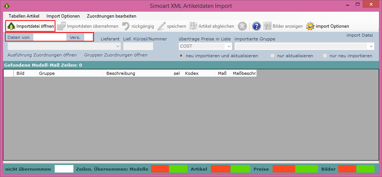Click the Artikel abgleichen label
This screenshot has width=382, height=177.
pyautogui.click(x=216, y=26)
